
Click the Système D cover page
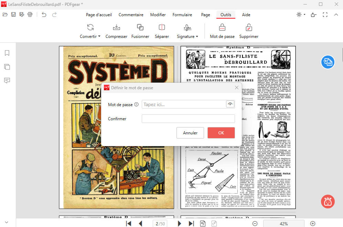pyautogui.click(x=117, y=127)
